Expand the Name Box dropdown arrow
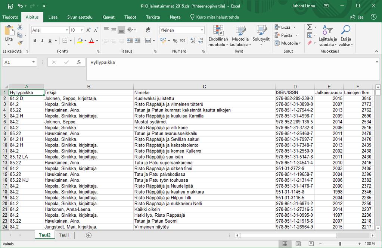 [33, 62]
